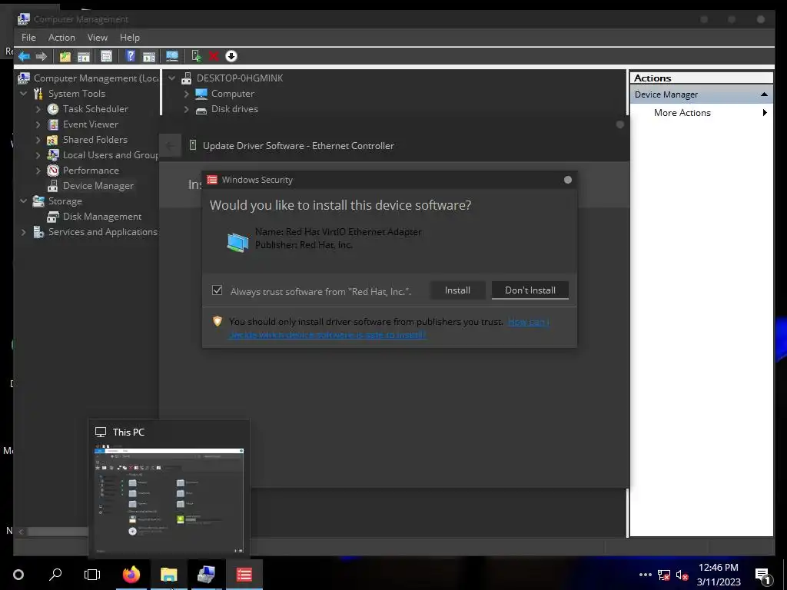Toggle Show/Hide Console Tree toolbar icon

point(83,56)
